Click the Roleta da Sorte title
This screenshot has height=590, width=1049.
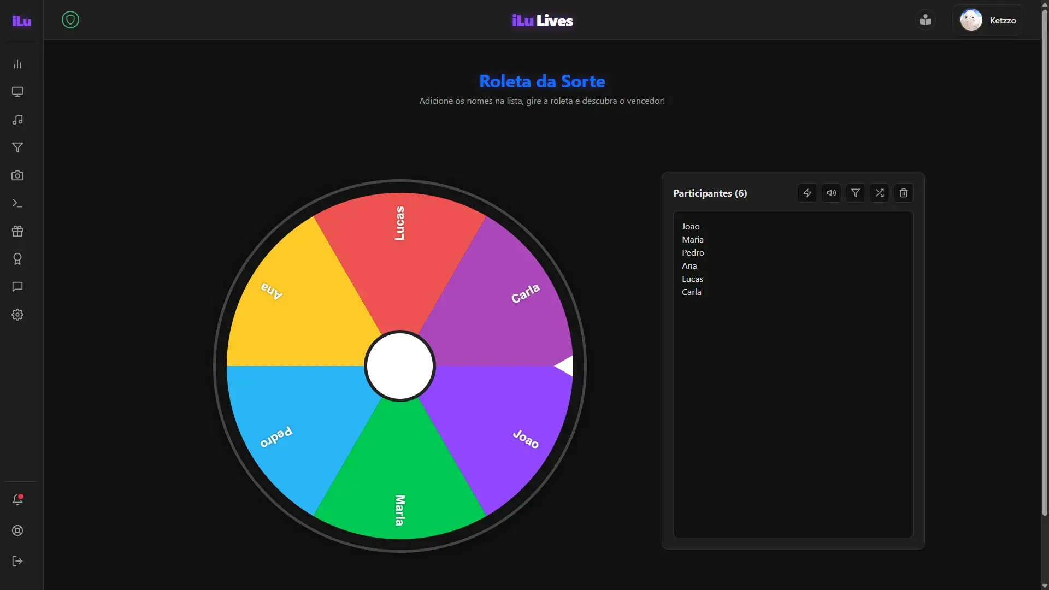pyautogui.click(x=542, y=81)
